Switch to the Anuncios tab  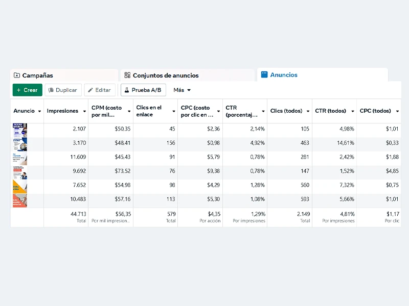coord(283,75)
